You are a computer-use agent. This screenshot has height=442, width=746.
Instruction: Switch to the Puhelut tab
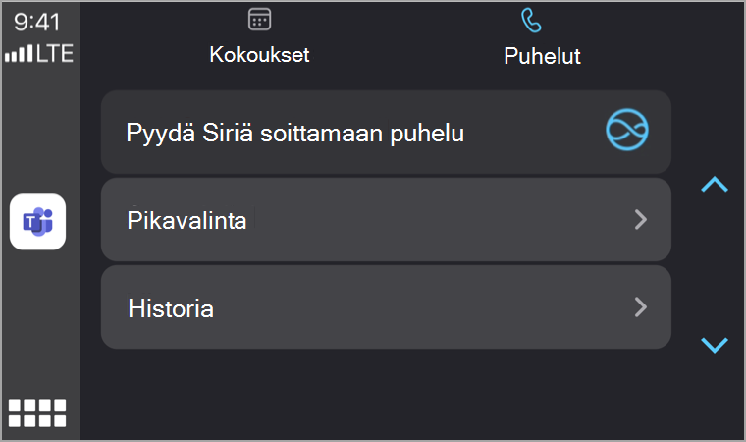pos(542,38)
